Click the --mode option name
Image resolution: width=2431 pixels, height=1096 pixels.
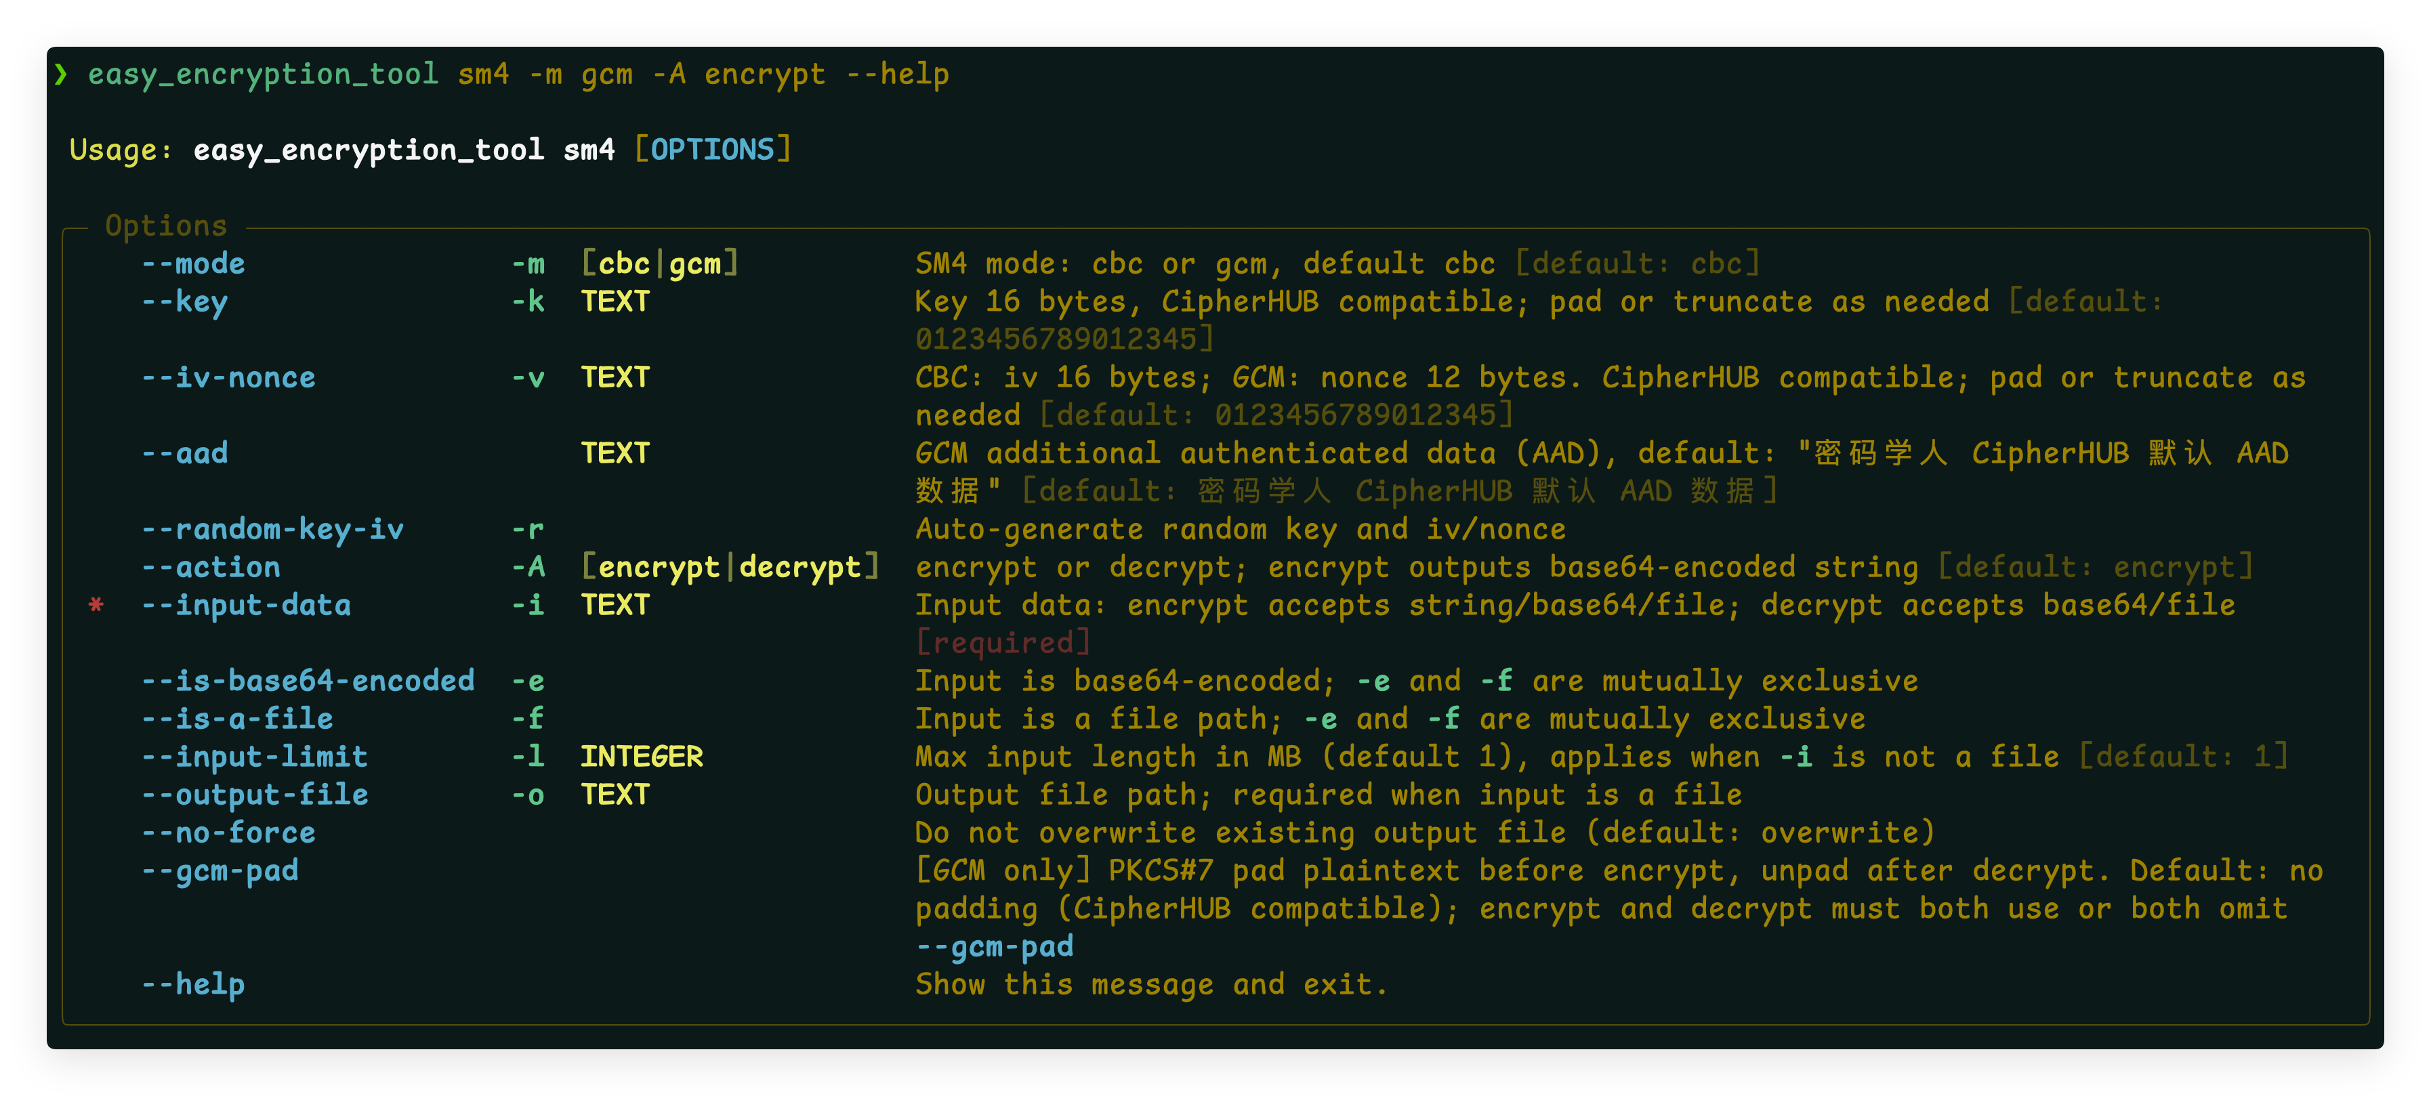click(x=192, y=263)
